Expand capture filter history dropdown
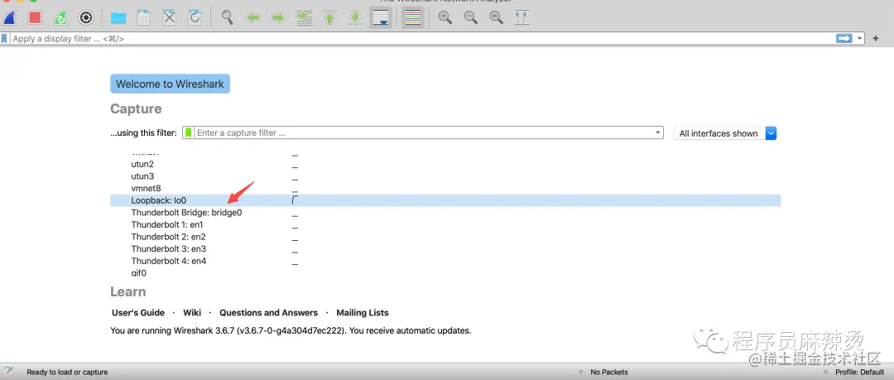894x380 pixels. point(659,132)
